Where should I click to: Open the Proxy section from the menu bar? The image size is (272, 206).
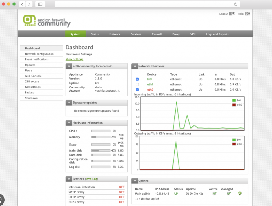[176, 34]
